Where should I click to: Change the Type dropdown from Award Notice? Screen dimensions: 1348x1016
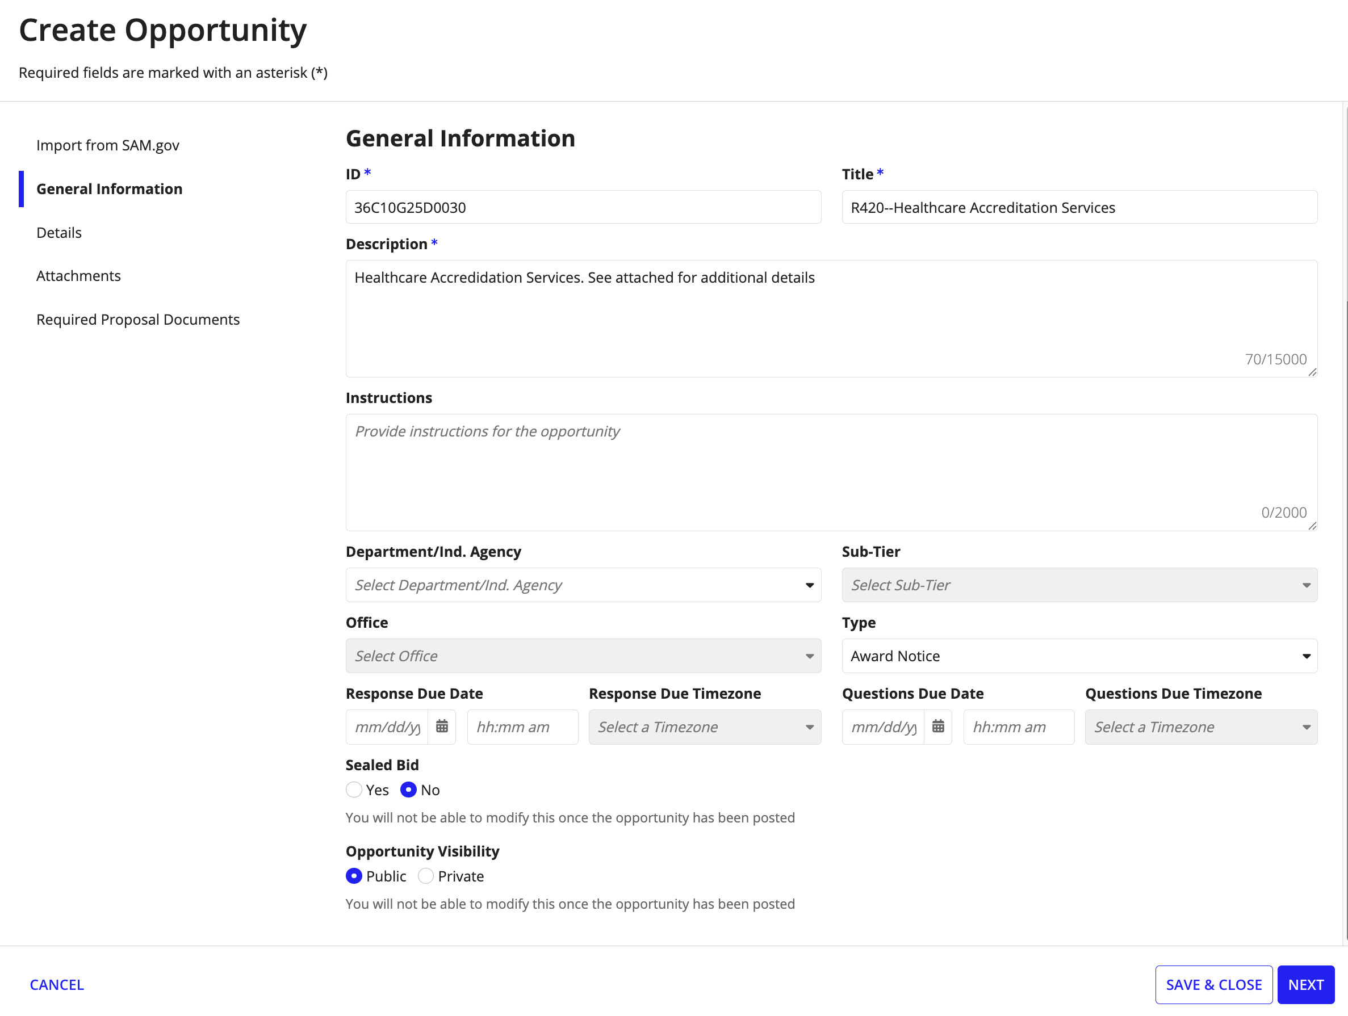pos(1080,656)
